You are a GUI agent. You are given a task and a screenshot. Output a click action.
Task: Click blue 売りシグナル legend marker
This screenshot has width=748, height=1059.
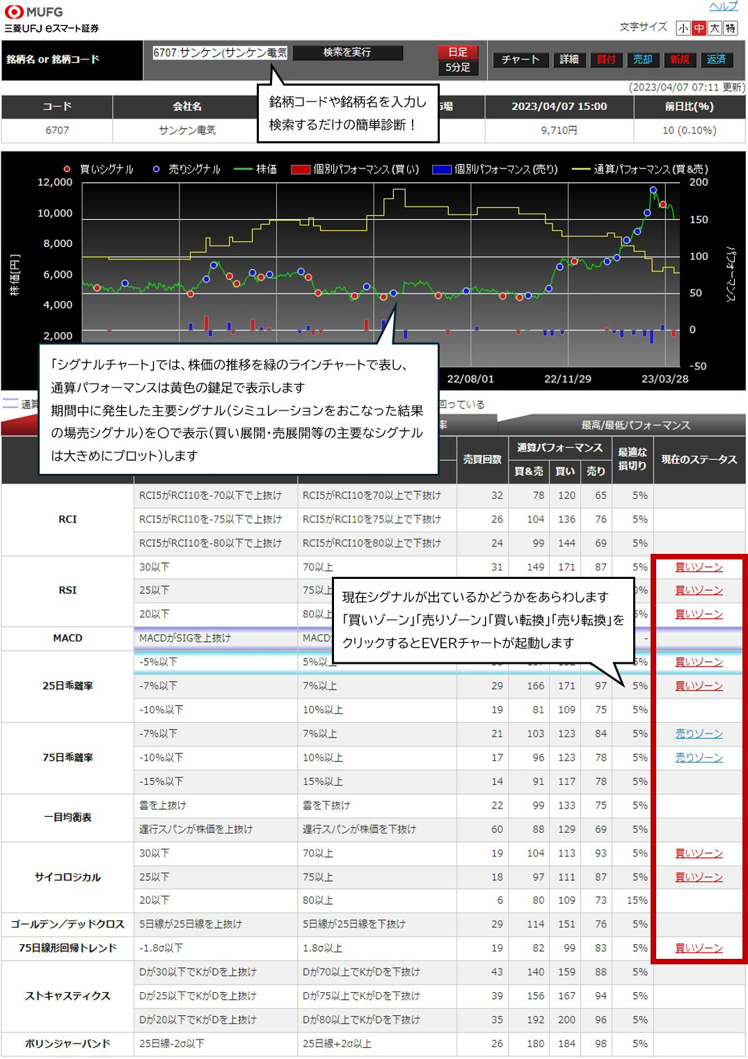156,169
